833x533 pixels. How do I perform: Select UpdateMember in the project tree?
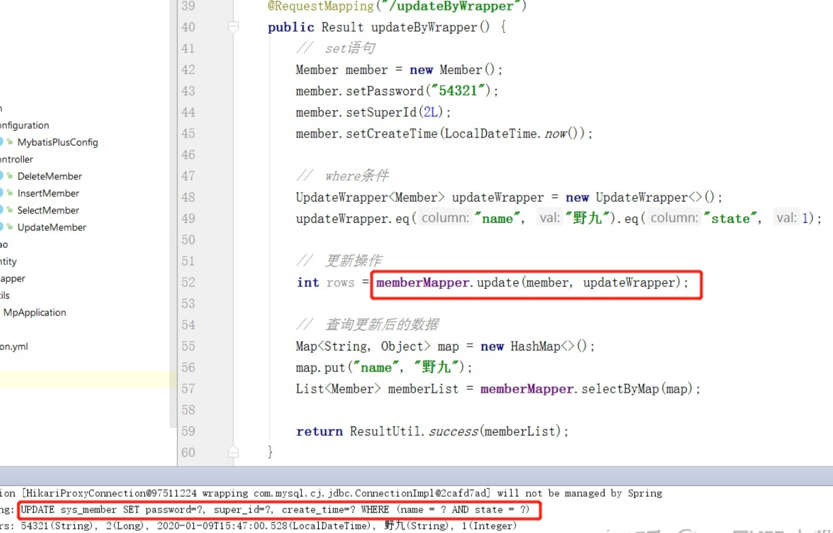(x=52, y=227)
